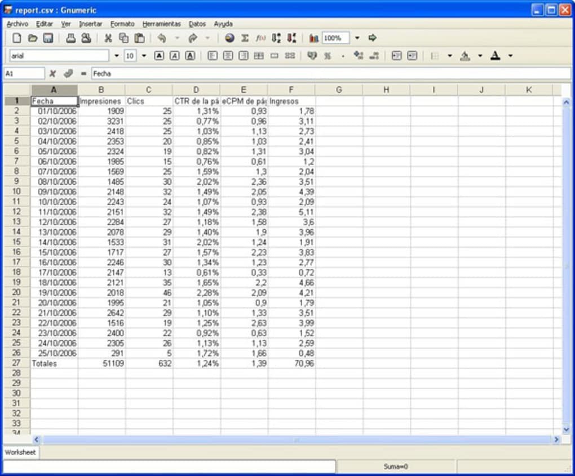Toggle underline formatting button
Viewport: 575px width, 476px height.
click(190, 56)
